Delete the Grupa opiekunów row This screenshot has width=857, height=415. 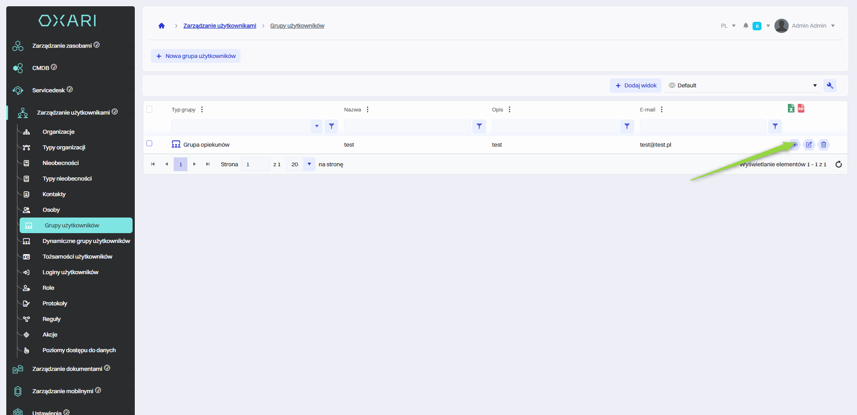click(x=824, y=144)
